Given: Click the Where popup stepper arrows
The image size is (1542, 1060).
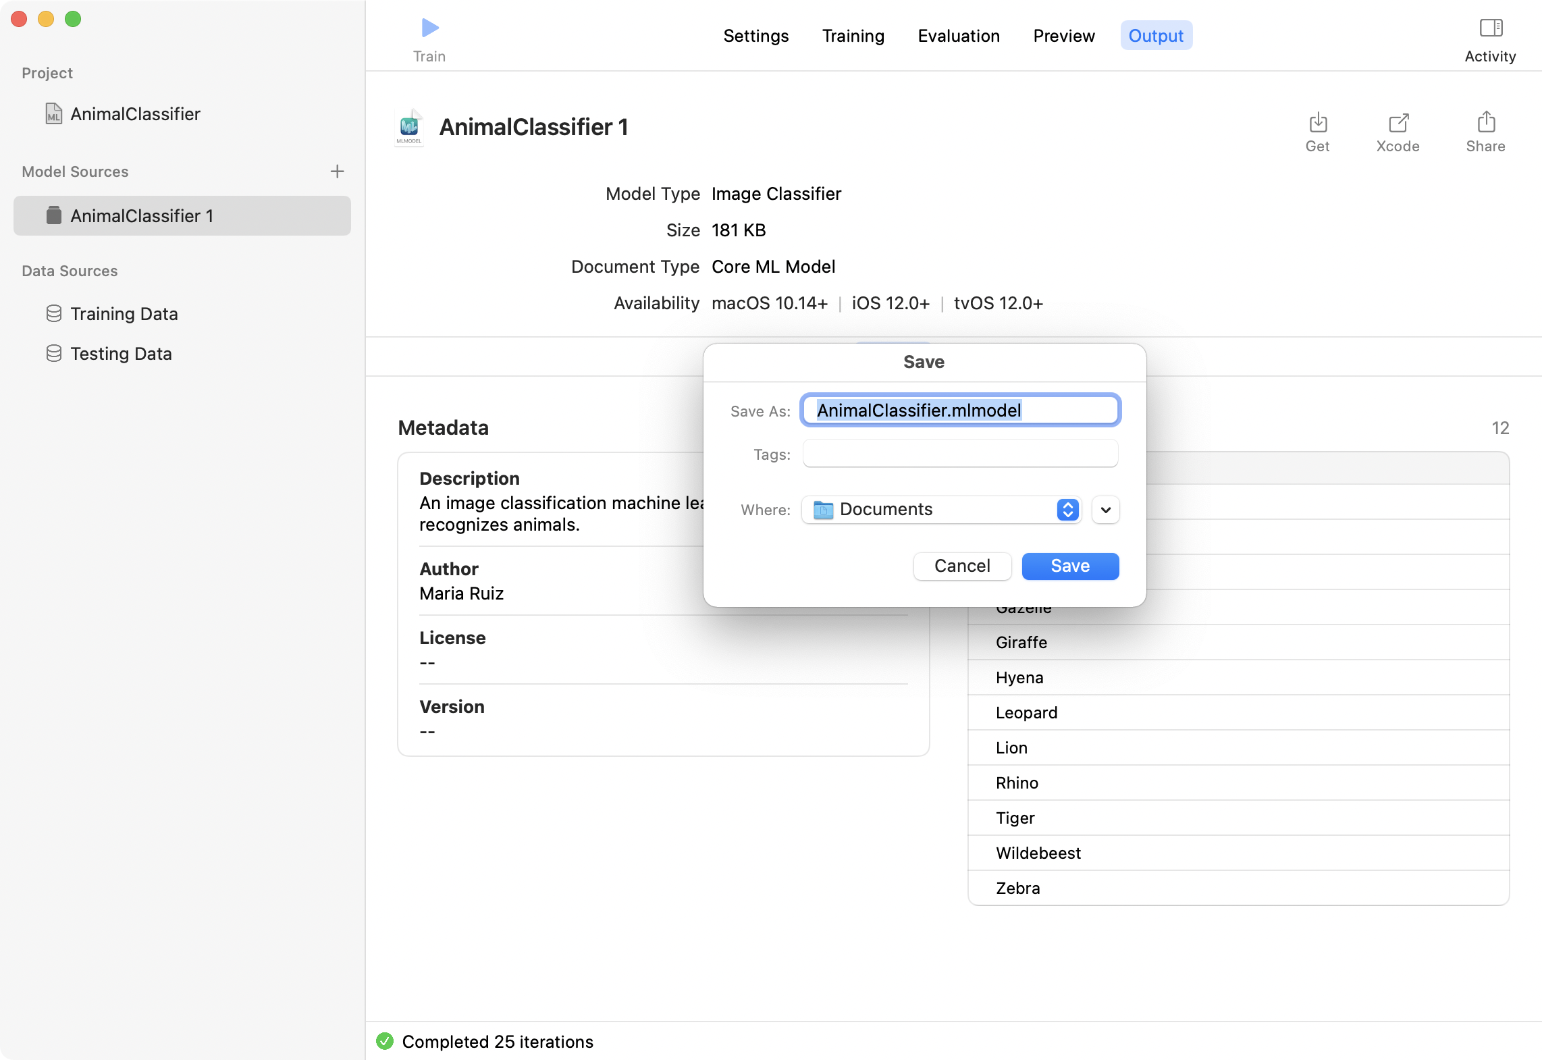Looking at the screenshot, I should coord(1067,510).
